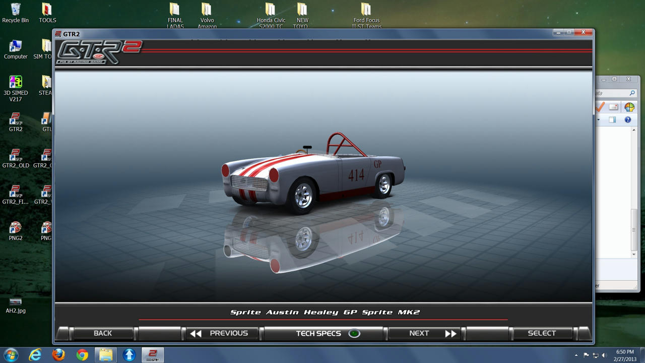
Task: Click the double-arrow next icon
Action: pos(451,333)
